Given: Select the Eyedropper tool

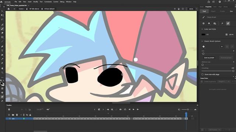Looking at the screenshot, I should (x=2, y=59).
